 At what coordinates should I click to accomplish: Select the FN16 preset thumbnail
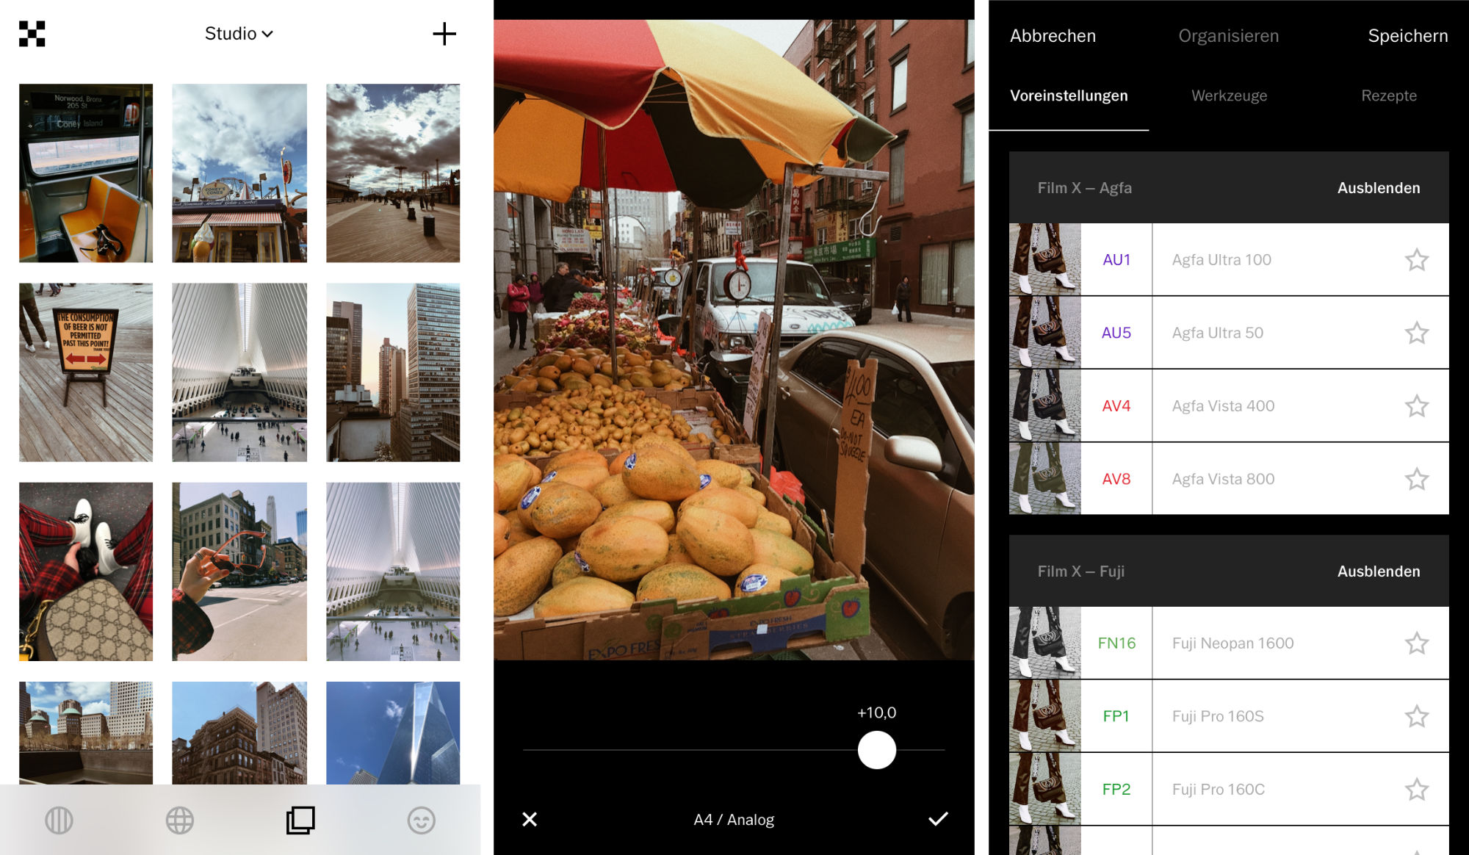point(1044,643)
